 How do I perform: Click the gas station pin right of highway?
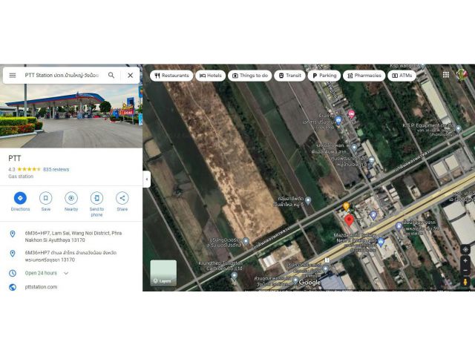(399, 225)
